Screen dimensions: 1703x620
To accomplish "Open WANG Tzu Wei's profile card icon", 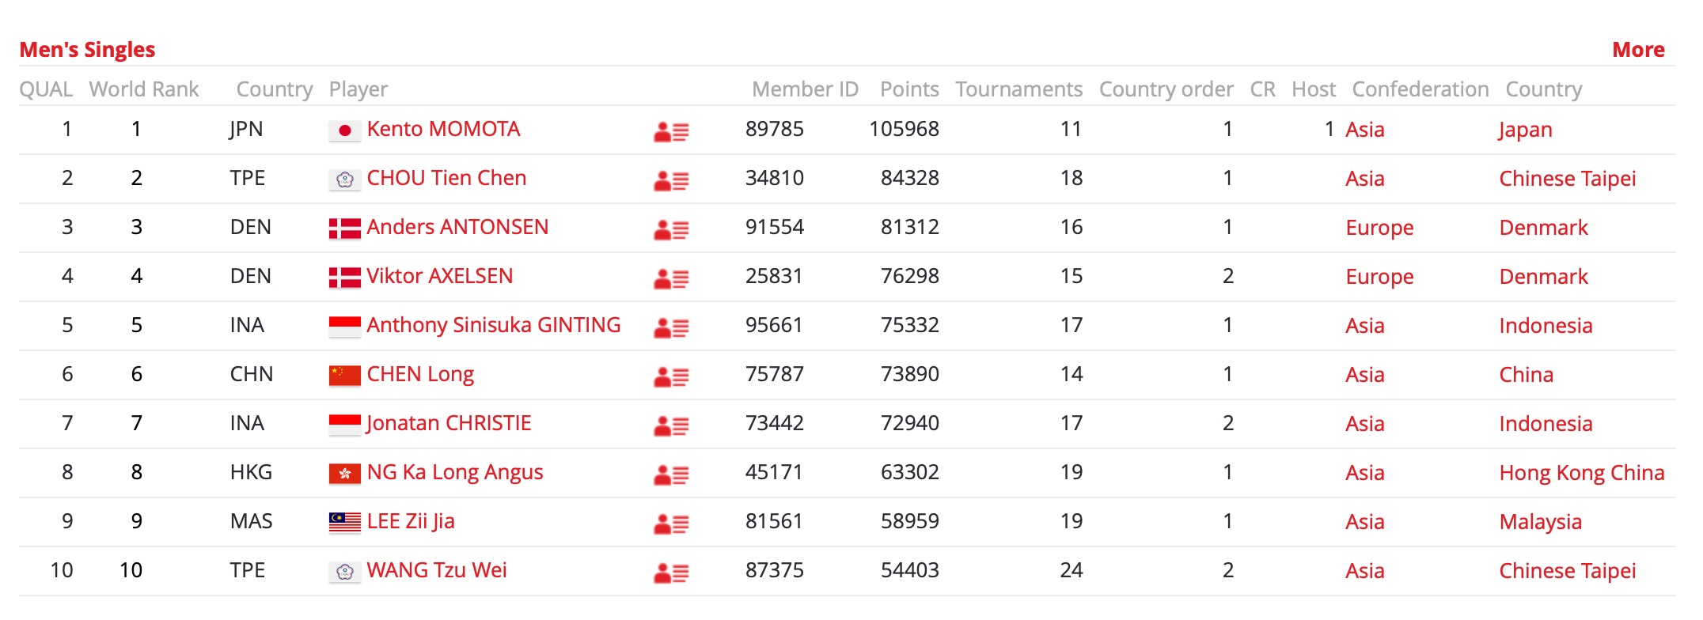I will (x=671, y=573).
